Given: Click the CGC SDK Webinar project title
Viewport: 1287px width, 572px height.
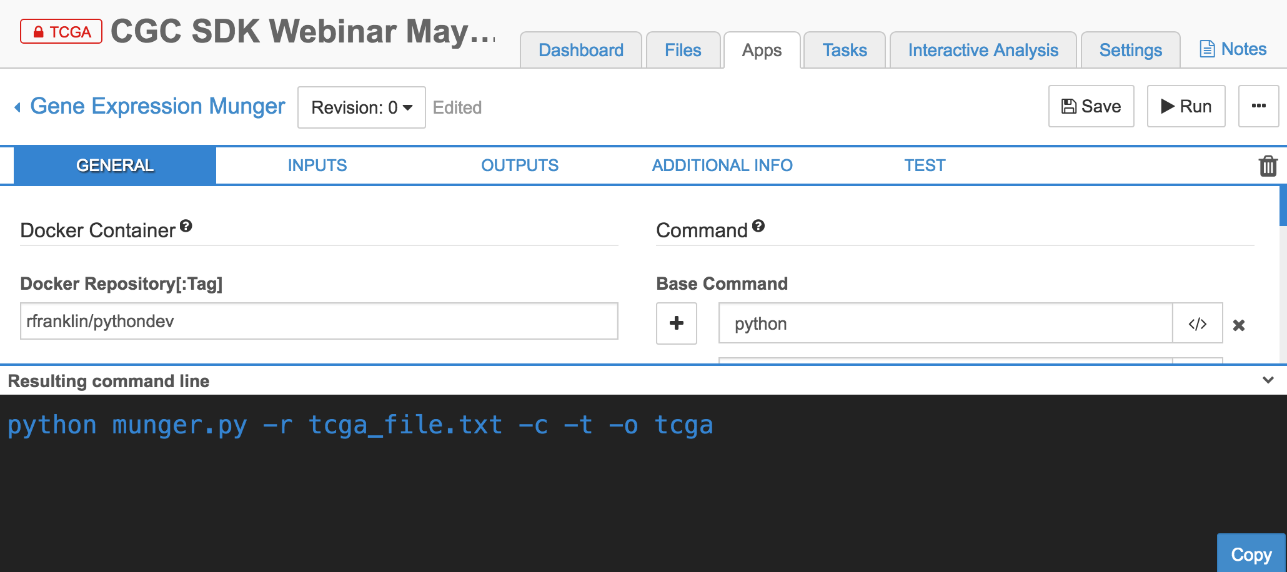Looking at the screenshot, I should [304, 31].
